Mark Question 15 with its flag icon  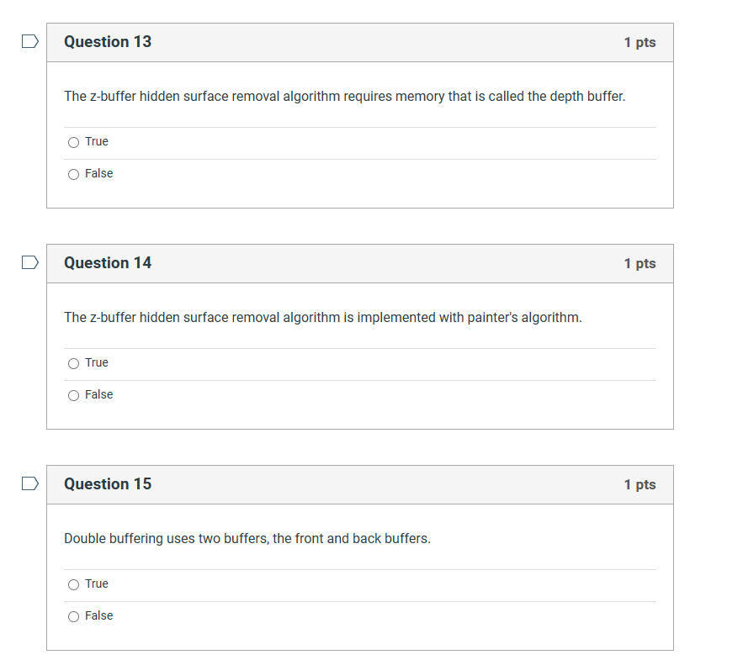(29, 483)
